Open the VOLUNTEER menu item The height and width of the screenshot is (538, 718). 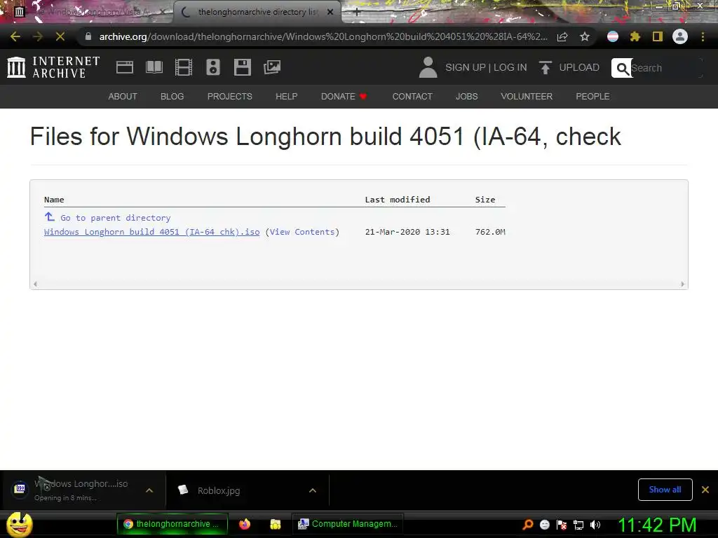pyautogui.click(x=527, y=97)
